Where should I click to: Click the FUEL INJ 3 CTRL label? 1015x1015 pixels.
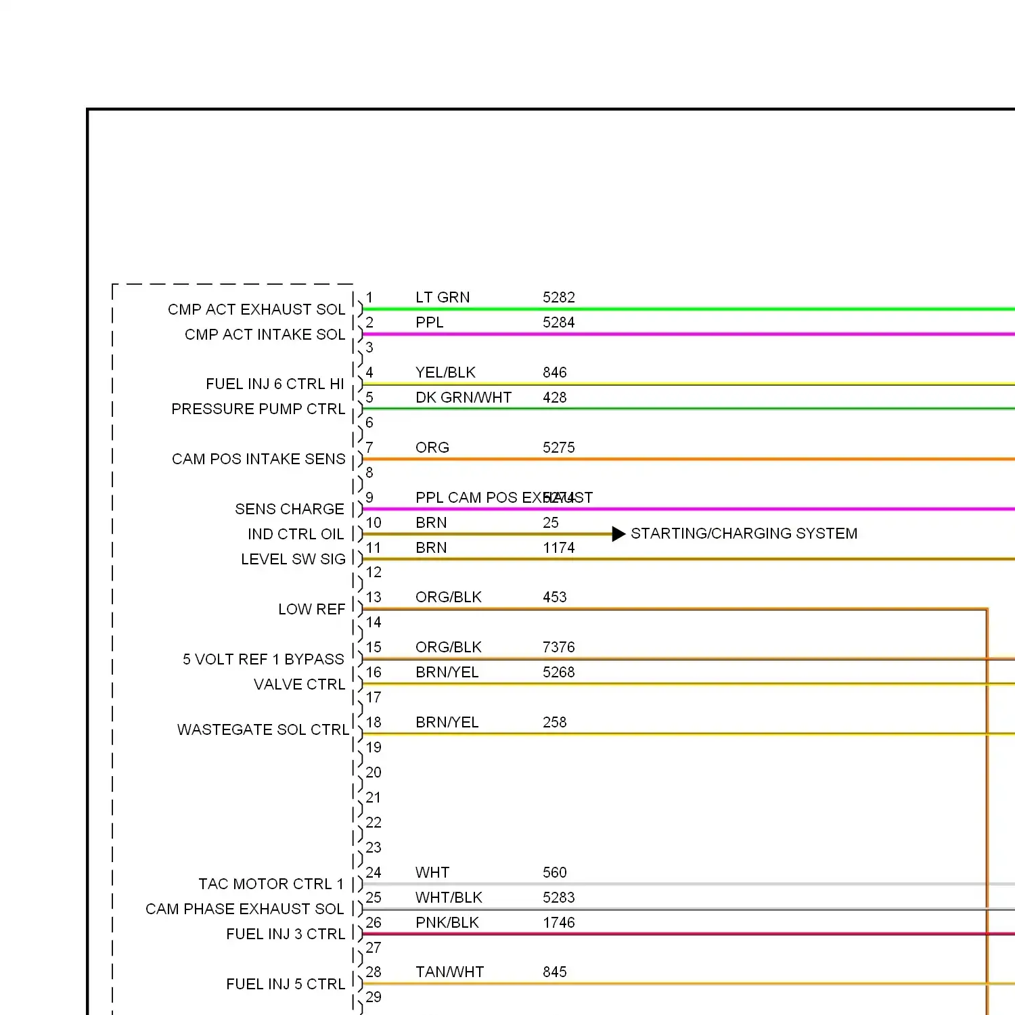[286, 934]
